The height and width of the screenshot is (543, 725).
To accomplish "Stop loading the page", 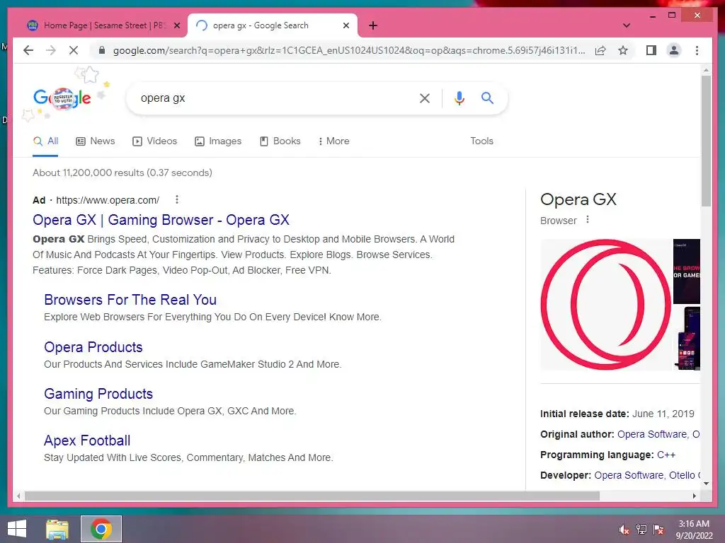I will coord(74,50).
